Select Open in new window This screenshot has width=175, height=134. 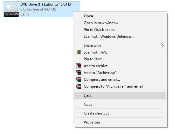pos(120,23)
